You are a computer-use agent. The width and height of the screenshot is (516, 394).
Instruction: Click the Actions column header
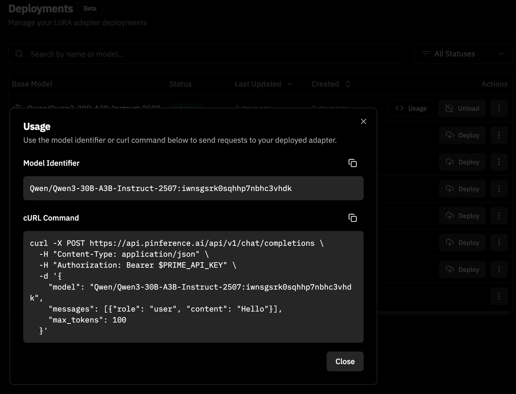[494, 84]
